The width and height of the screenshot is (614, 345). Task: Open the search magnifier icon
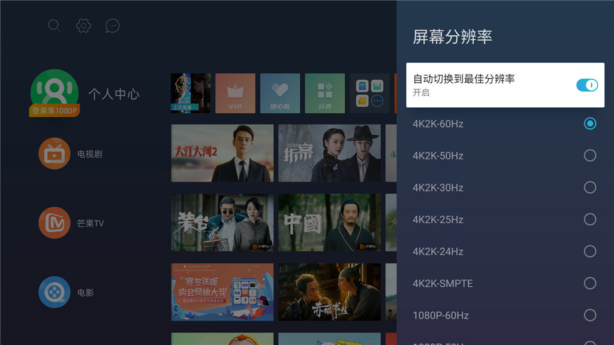click(x=54, y=26)
